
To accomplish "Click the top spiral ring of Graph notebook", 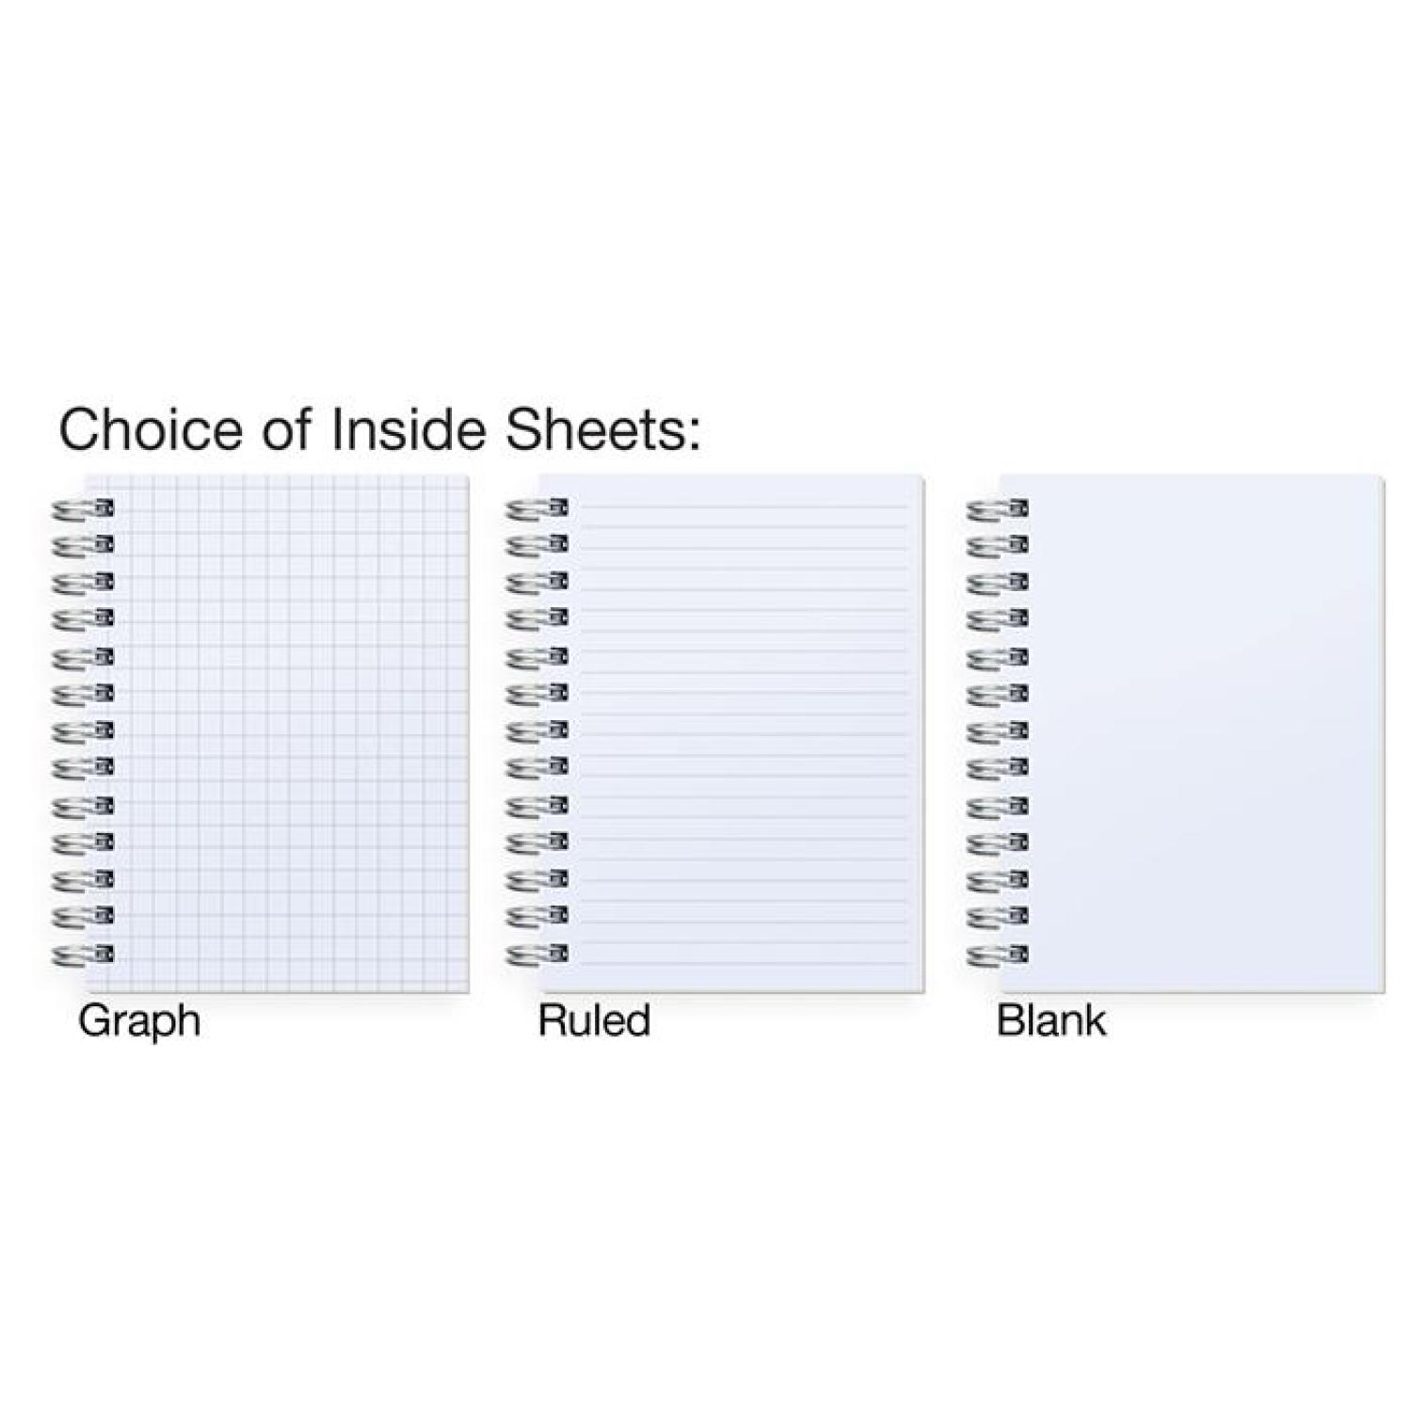I will tap(83, 510).
